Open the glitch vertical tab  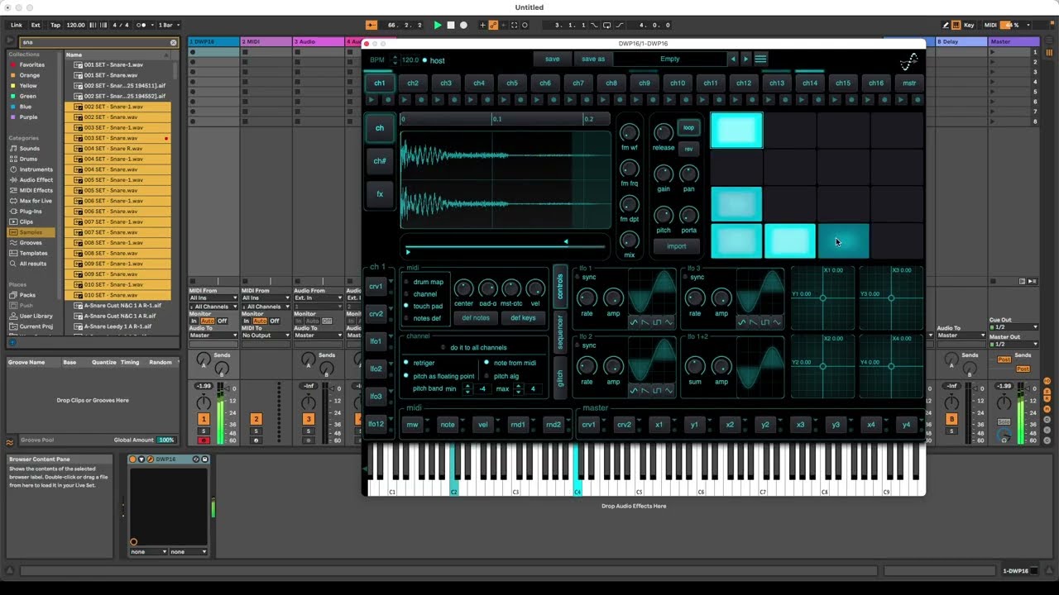pos(560,378)
